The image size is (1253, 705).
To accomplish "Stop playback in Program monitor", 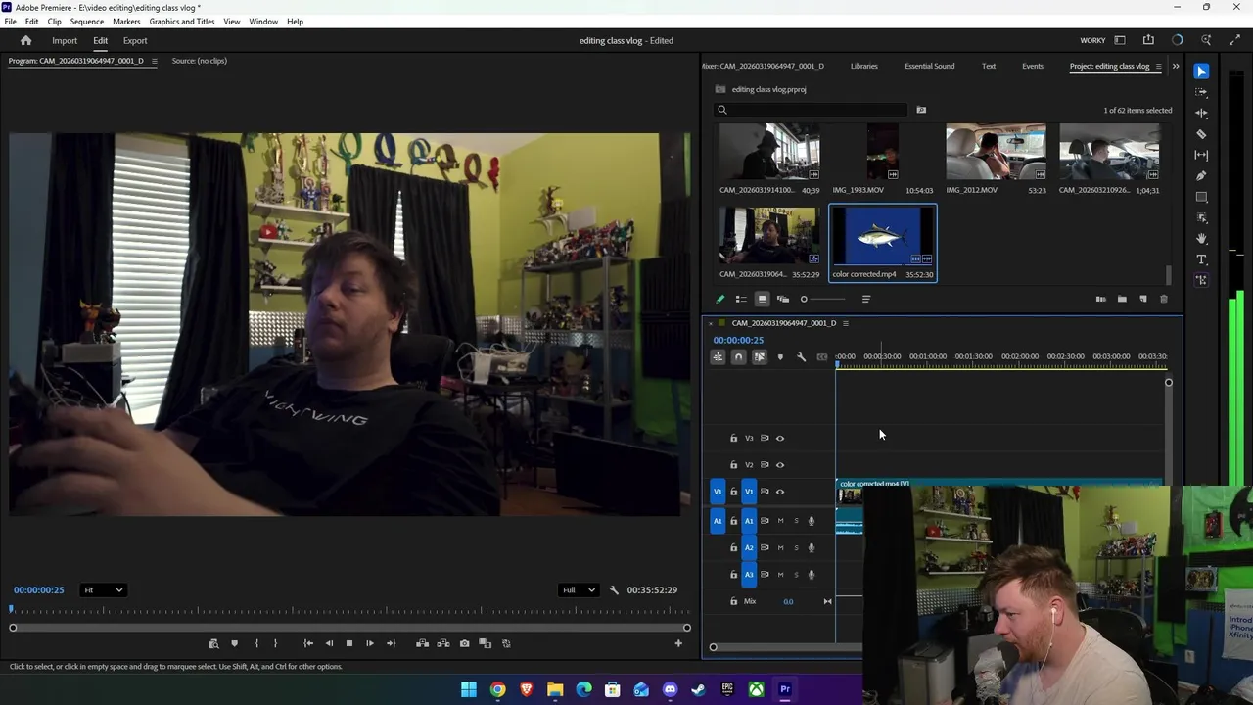I will (348, 643).
